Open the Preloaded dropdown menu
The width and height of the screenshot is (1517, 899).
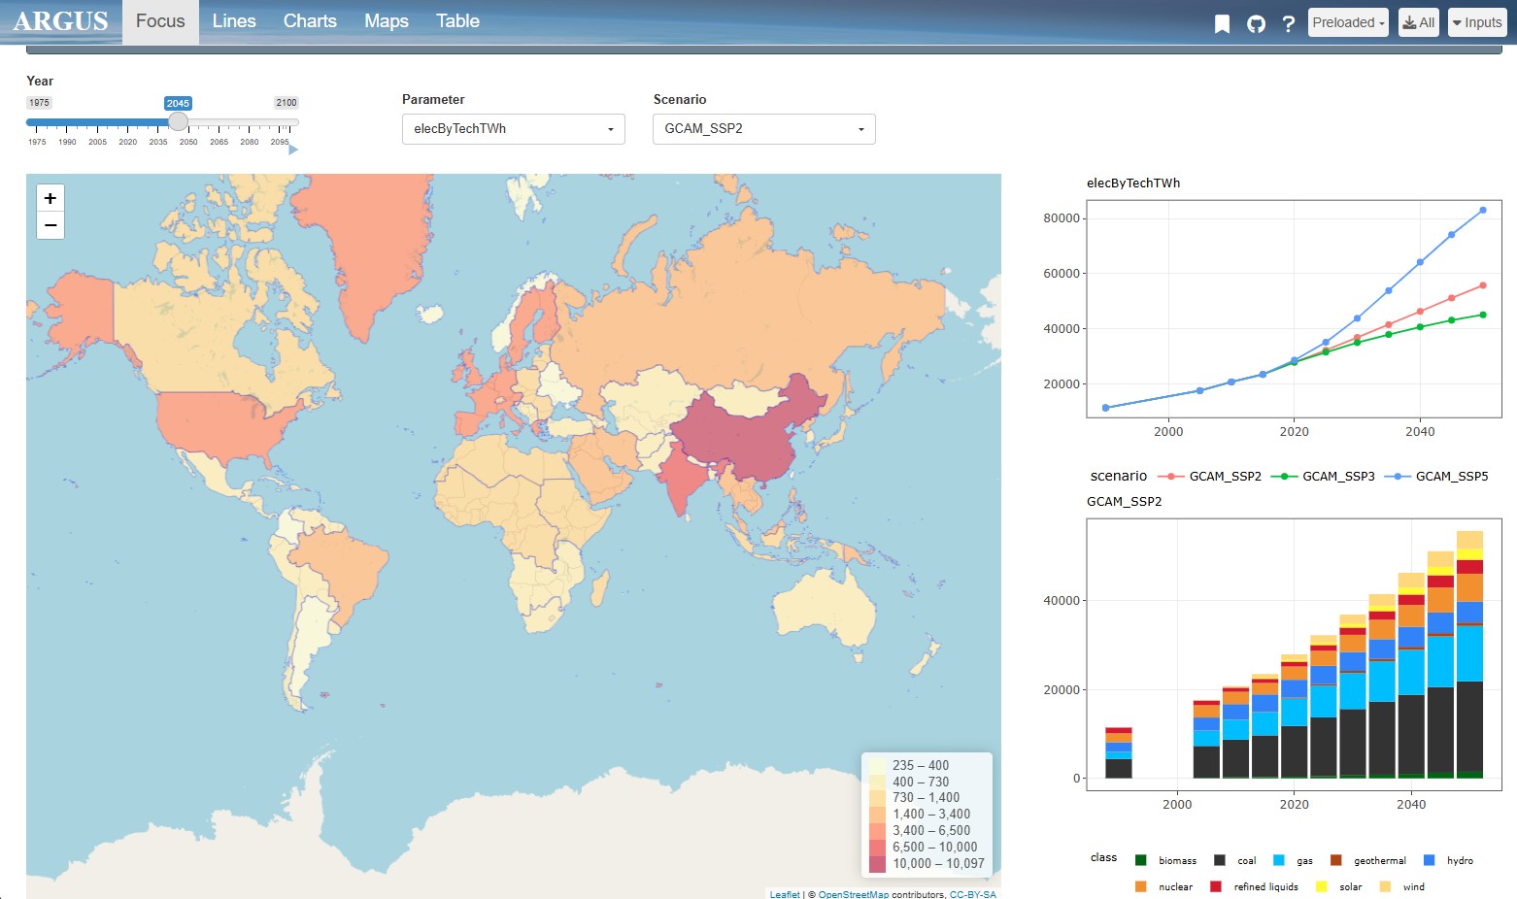(x=1347, y=22)
